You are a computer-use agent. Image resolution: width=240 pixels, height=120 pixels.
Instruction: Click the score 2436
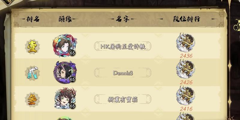[186, 56]
